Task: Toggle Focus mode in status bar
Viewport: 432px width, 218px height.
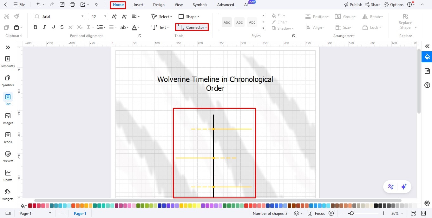Action: pos(316,214)
